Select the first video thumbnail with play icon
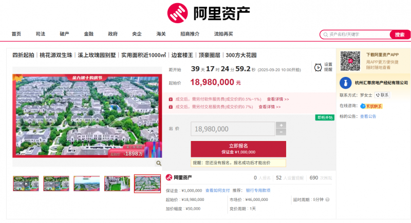This screenshot has width=411, height=223. click(26, 184)
